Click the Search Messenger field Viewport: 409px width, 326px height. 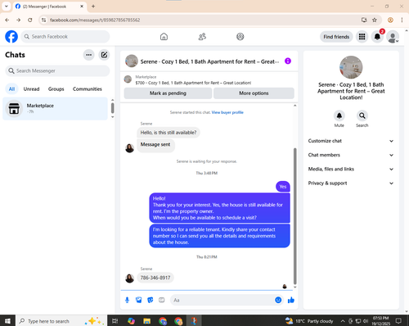(x=57, y=70)
